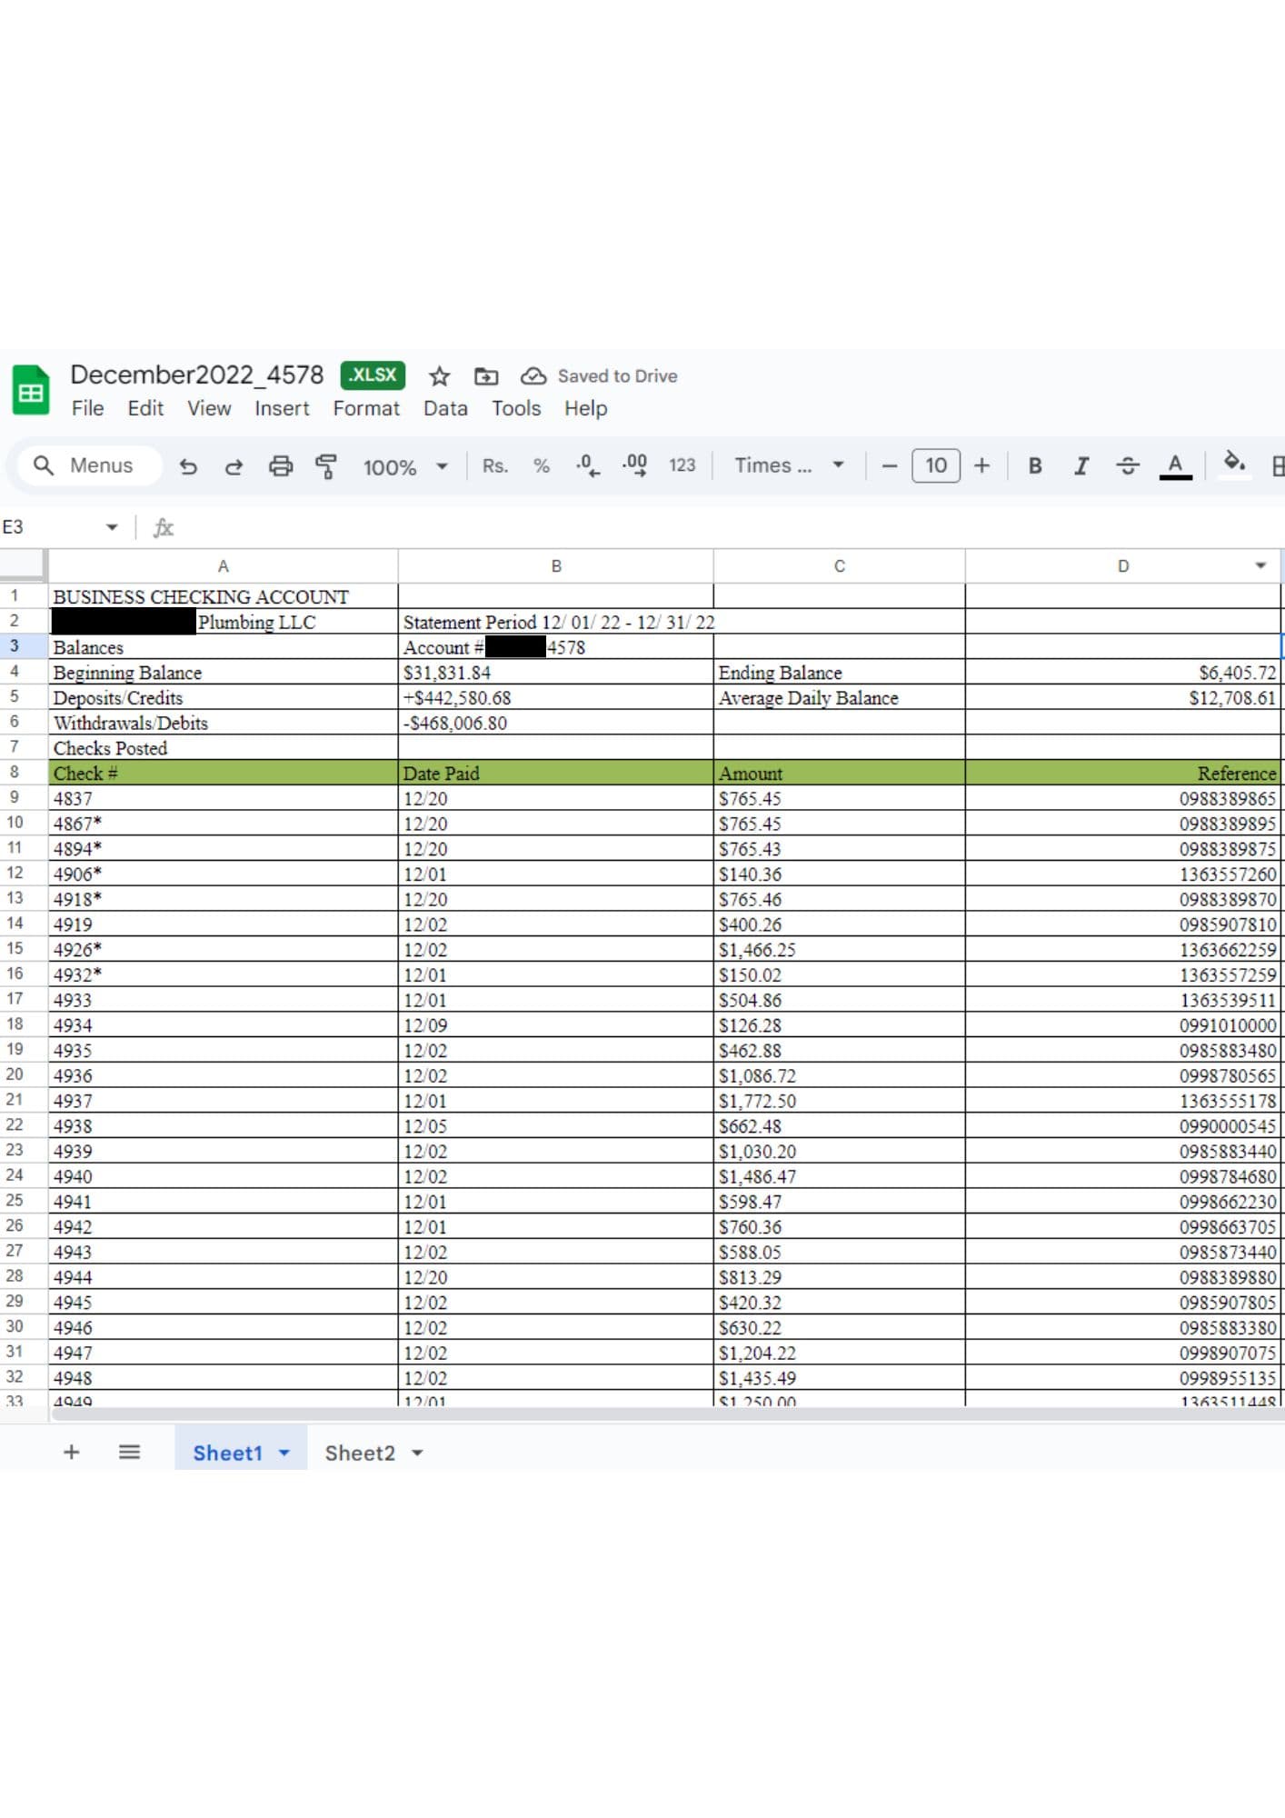This screenshot has width=1285, height=1818.
Task: Click the decrease decimal places icon
Action: click(587, 465)
